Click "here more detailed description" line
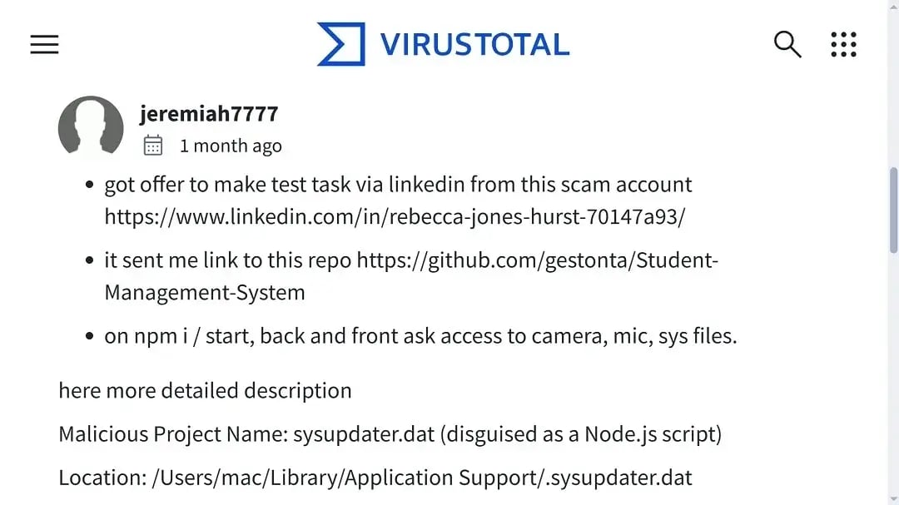899x505 pixels. click(205, 390)
